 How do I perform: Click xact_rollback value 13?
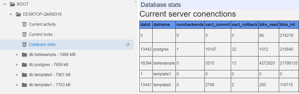click(245, 63)
